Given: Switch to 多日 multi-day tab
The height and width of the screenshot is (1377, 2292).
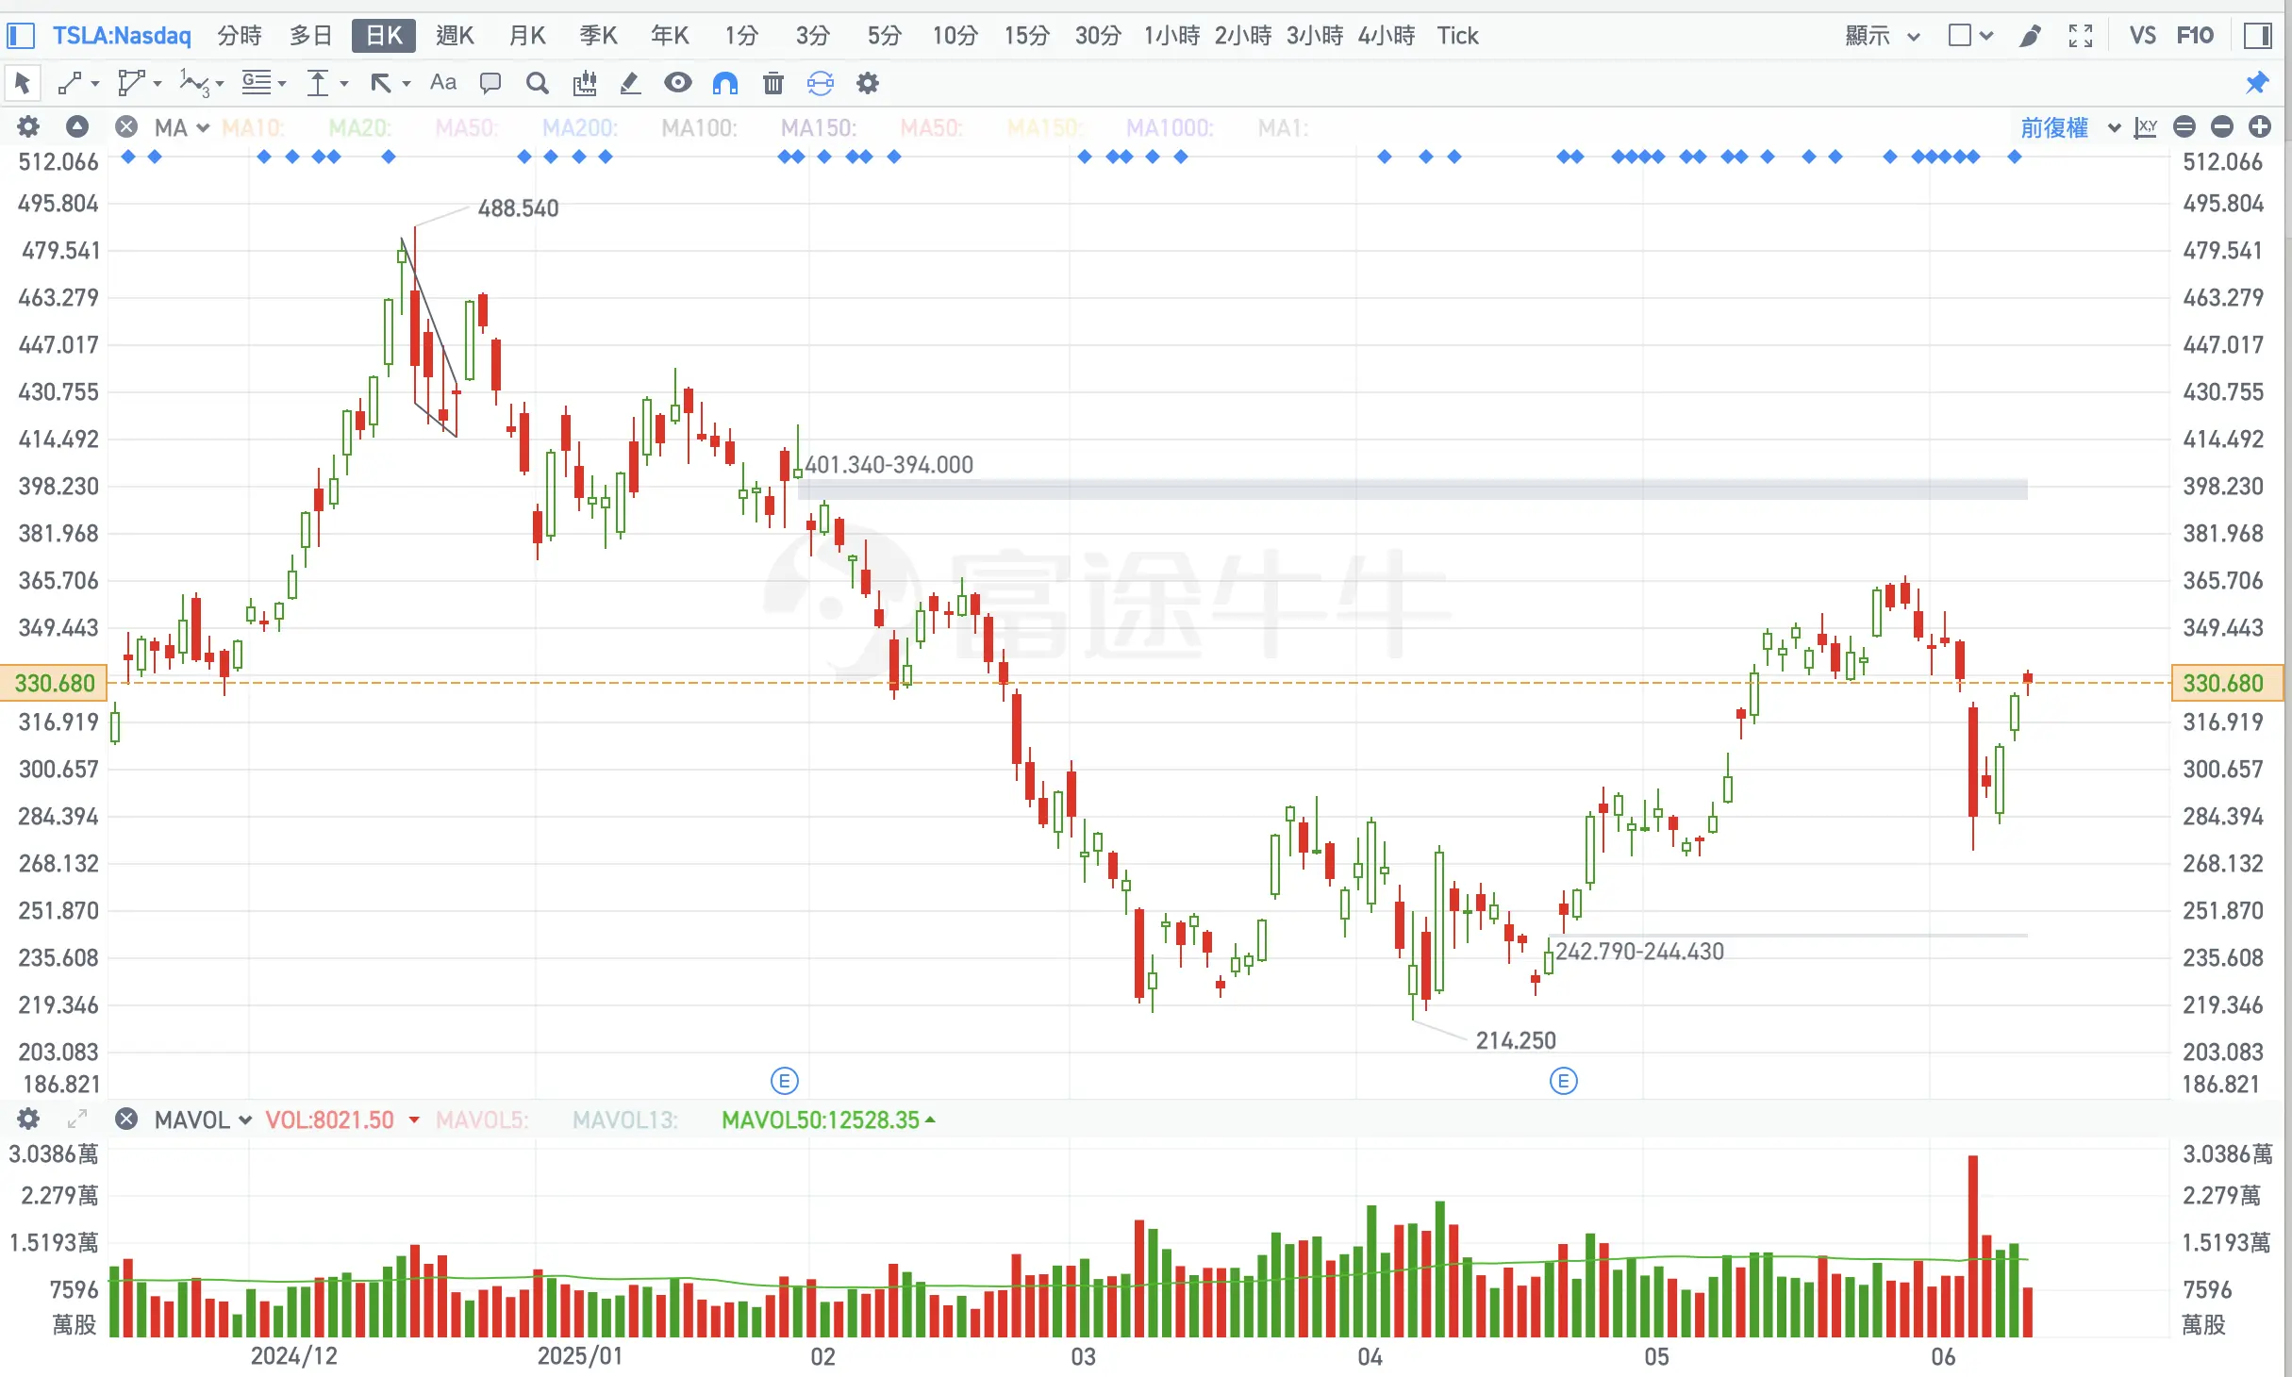Looking at the screenshot, I should coord(311,36).
